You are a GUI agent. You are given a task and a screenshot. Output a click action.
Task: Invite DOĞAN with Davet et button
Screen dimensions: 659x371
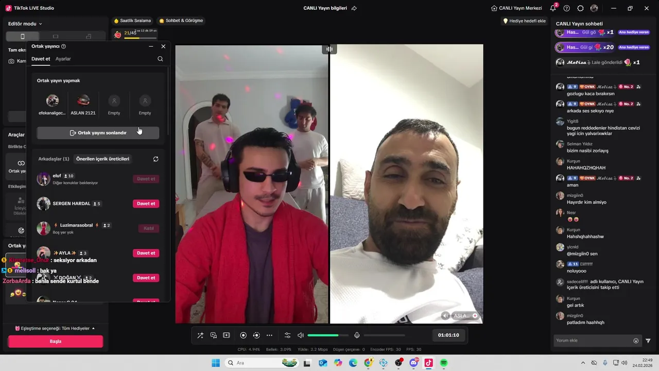click(146, 278)
